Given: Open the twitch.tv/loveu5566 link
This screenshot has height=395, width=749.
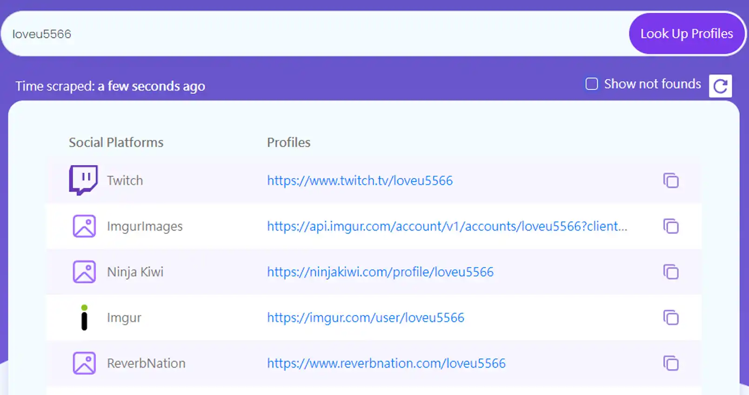Looking at the screenshot, I should point(360,180).
